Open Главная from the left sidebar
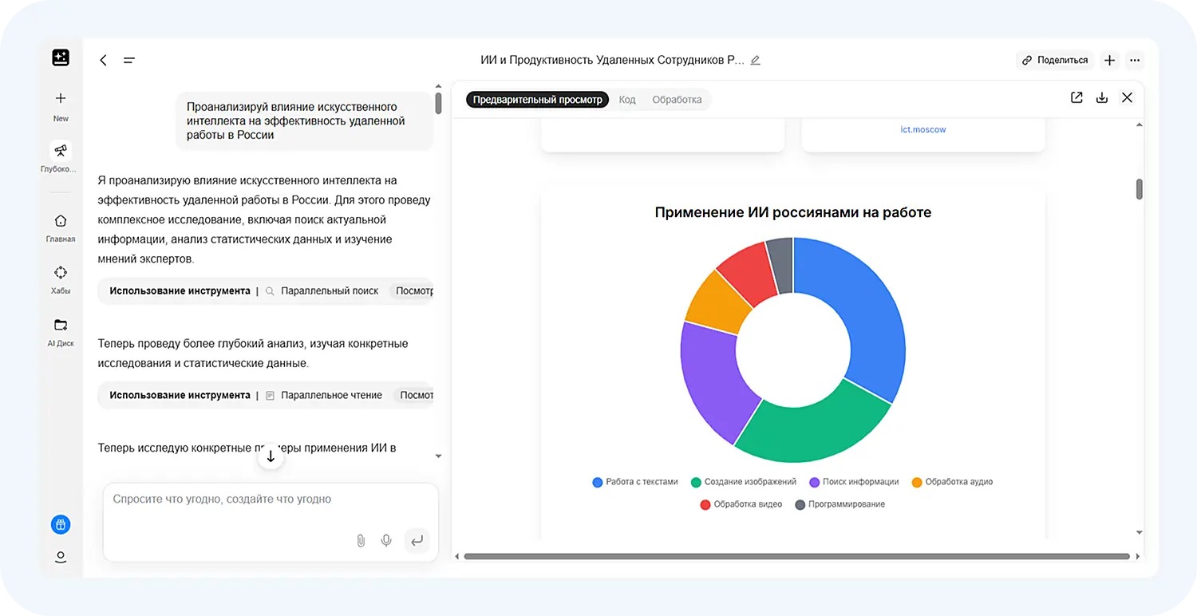1197x616 pixels. point(60,226)
